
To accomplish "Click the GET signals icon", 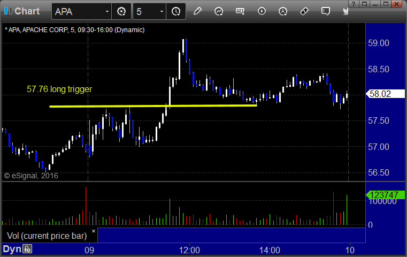I will (240, 11).
